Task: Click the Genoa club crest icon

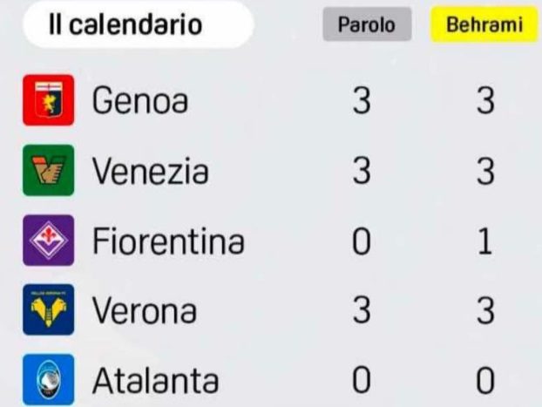Action: point(46,102)
